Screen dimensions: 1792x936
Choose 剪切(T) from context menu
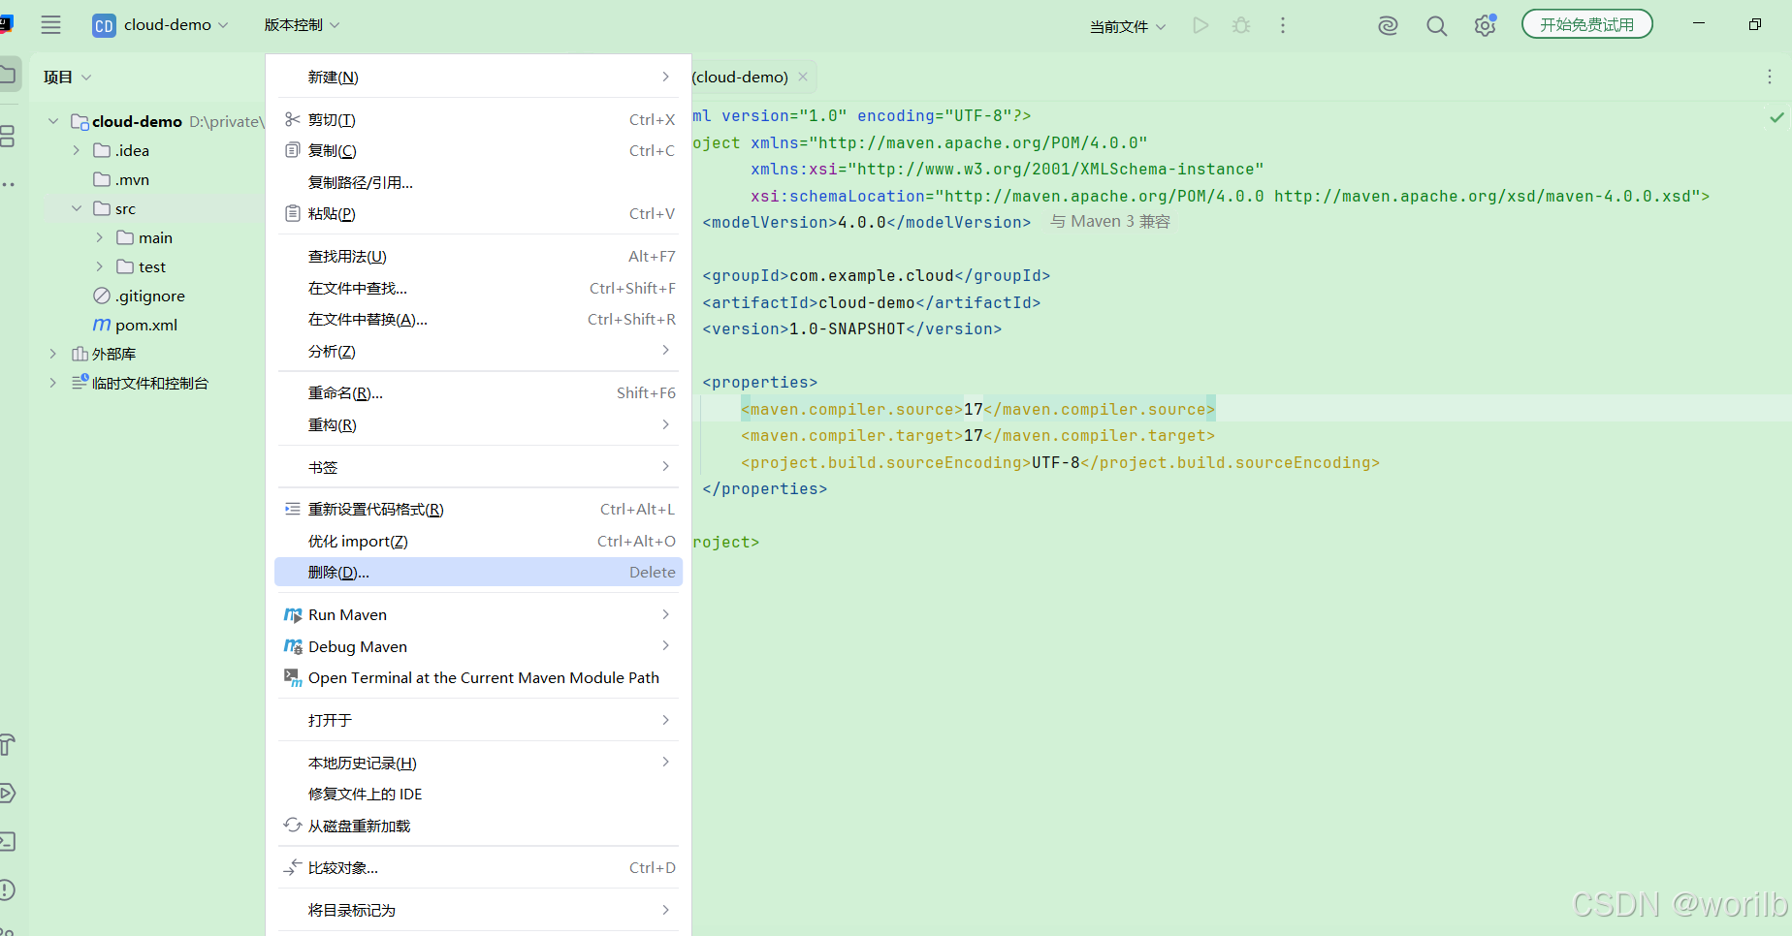click(x=479, y=119)
